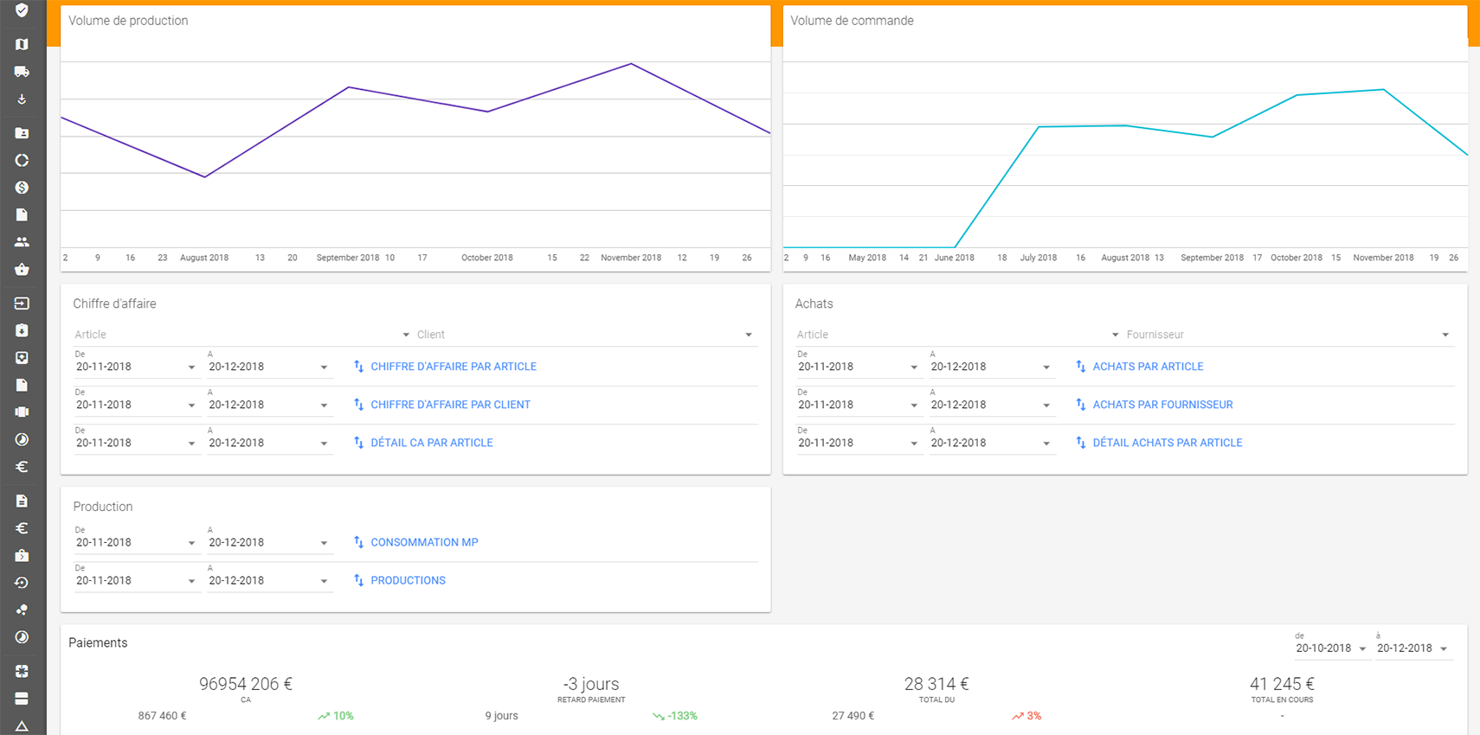Image resolution: width=1480 pixels, height=735 pixels.
Task: Click the asterisk square sidebar icon
Action: [22, 671]
